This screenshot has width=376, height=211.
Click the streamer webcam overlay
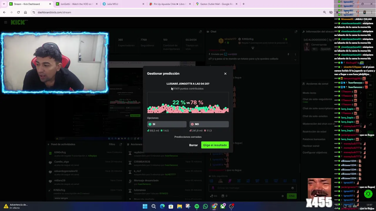tap(55, 63)
